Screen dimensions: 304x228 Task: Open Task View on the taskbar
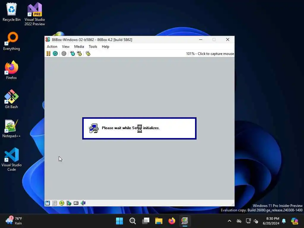(145, 221)
